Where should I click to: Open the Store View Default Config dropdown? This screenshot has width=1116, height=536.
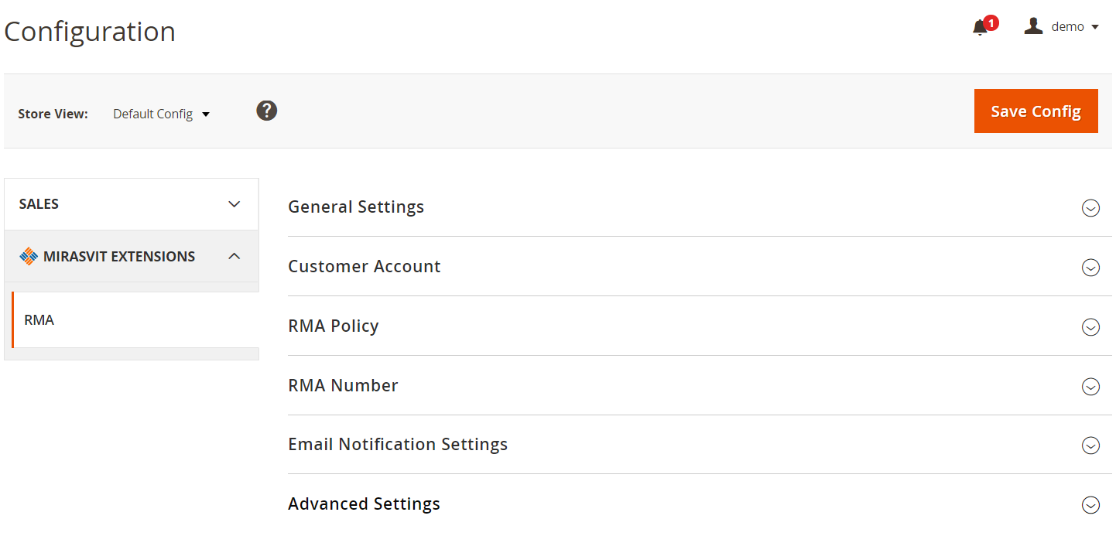(x=161, y=114)
